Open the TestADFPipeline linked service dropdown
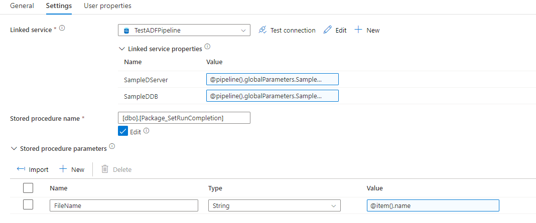 [x=184, y=30]
